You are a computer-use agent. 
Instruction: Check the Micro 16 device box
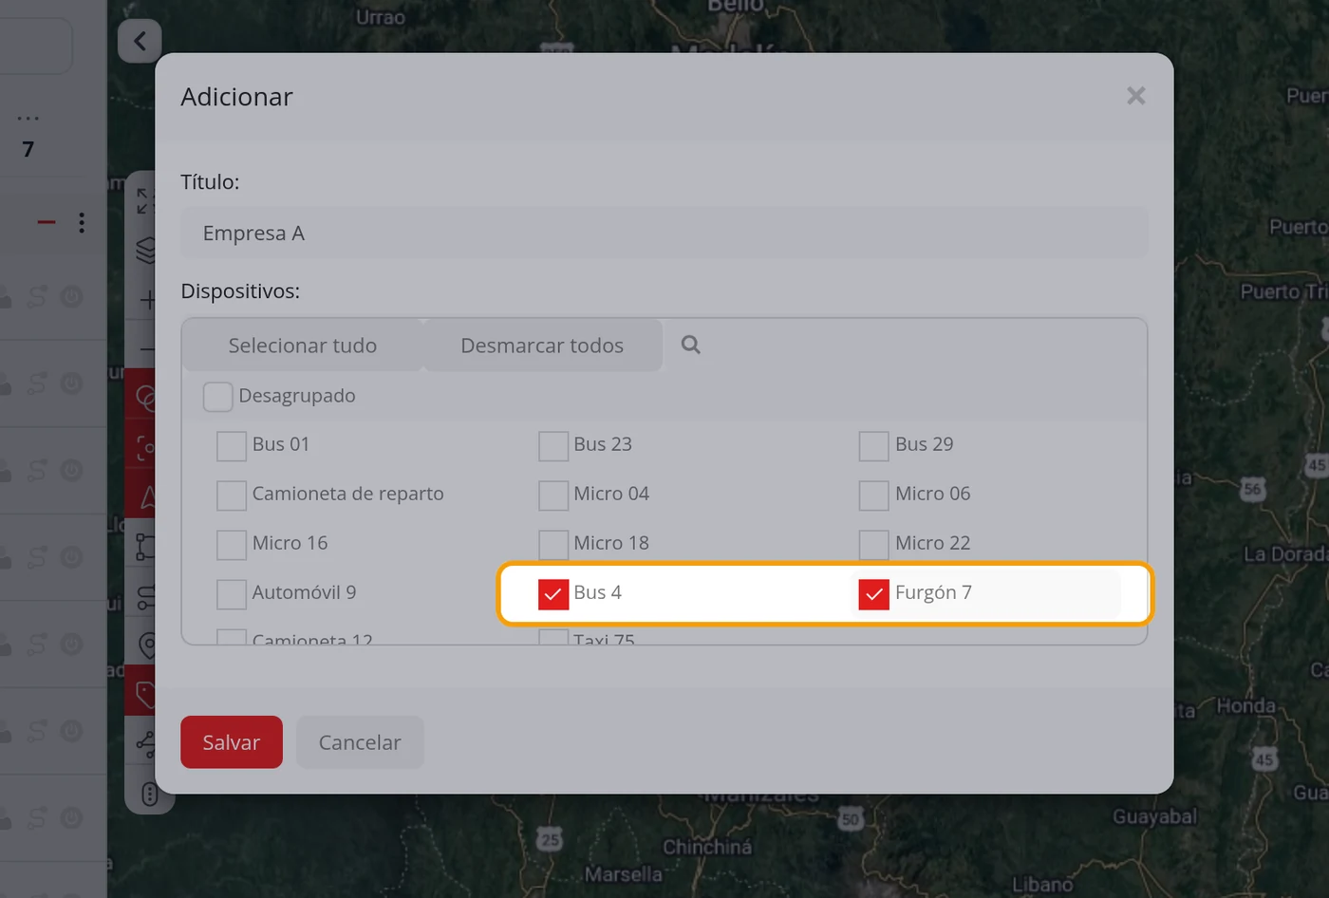coord(232,544)
